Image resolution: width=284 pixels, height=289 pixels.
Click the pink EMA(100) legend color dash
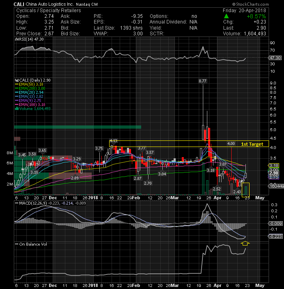17,105
